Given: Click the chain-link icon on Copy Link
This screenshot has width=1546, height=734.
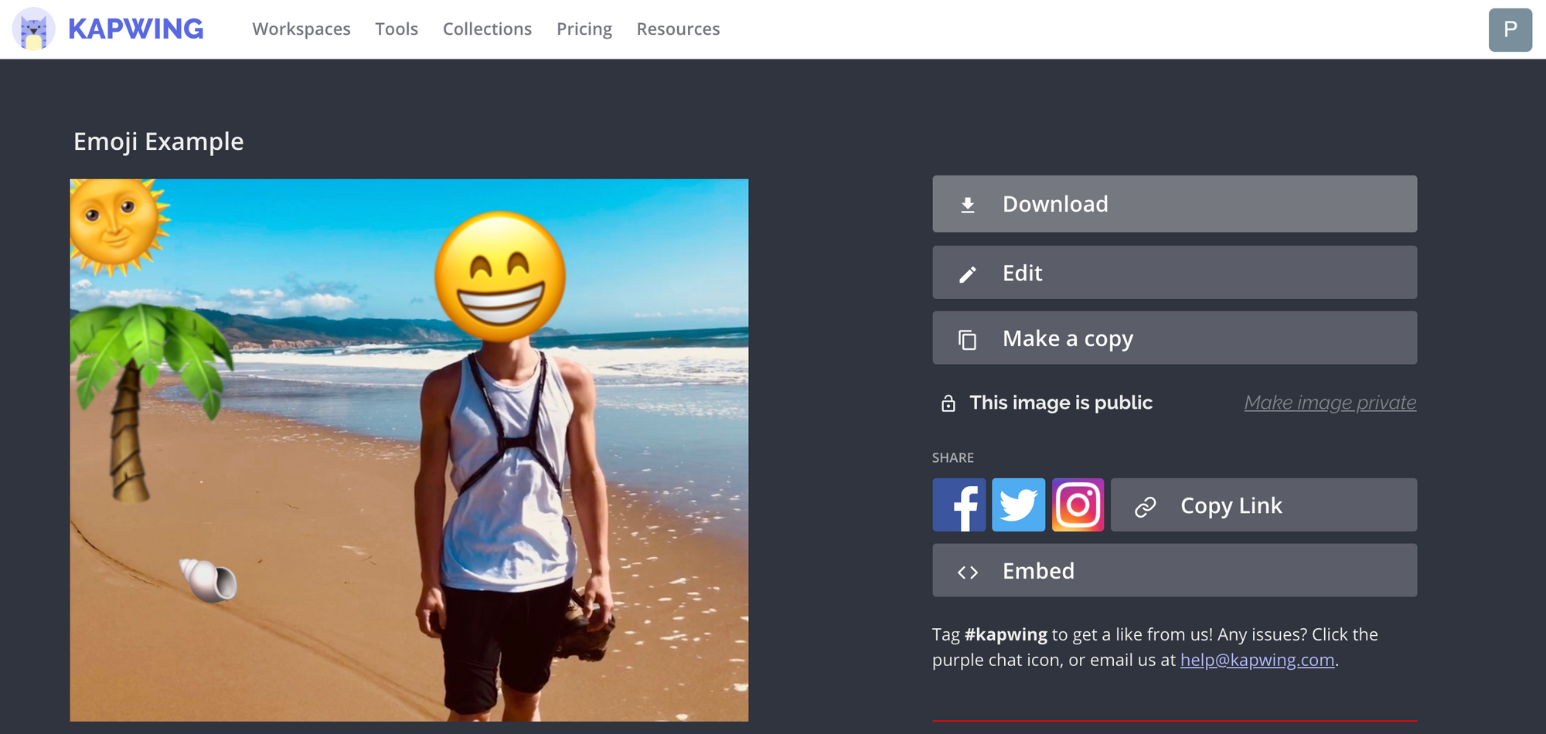Looking at the screenshot, I should (1144, 505).
